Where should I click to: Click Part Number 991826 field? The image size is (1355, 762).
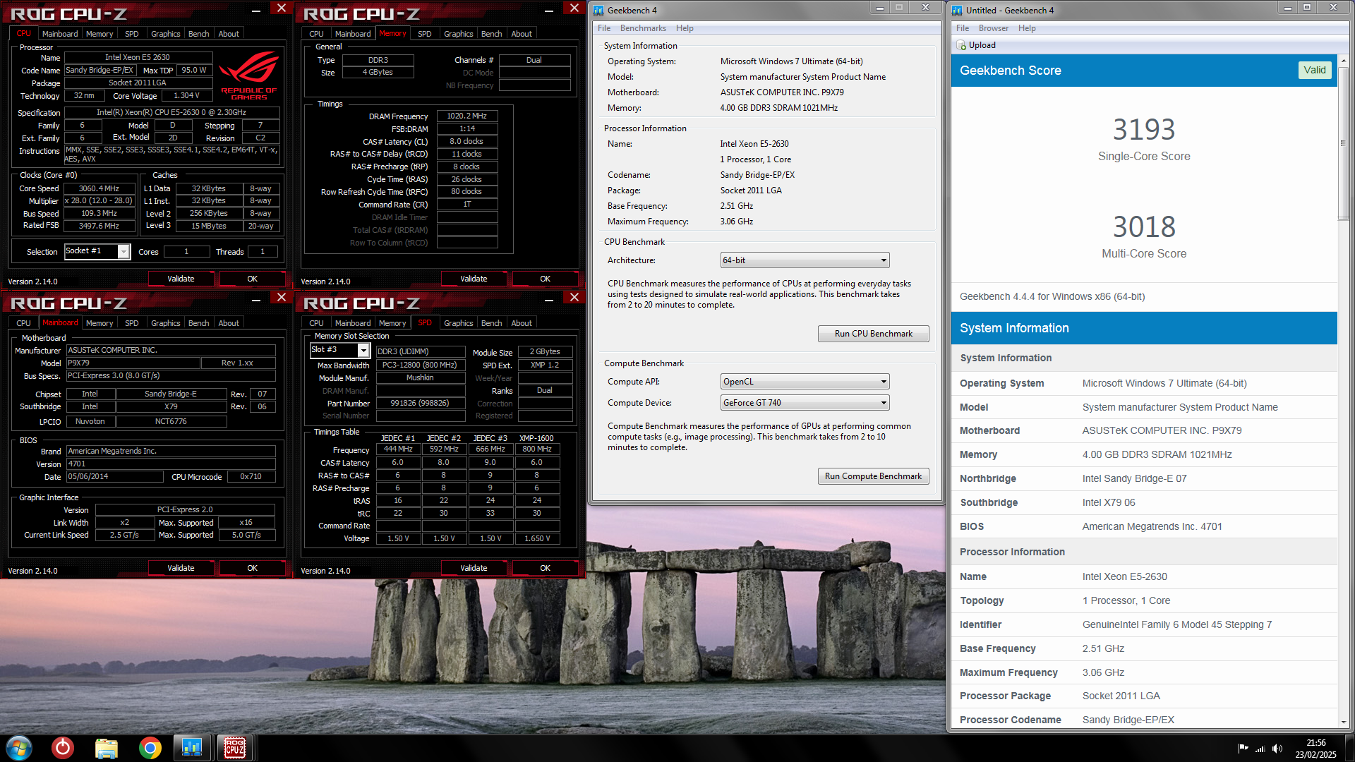[420, 403]
